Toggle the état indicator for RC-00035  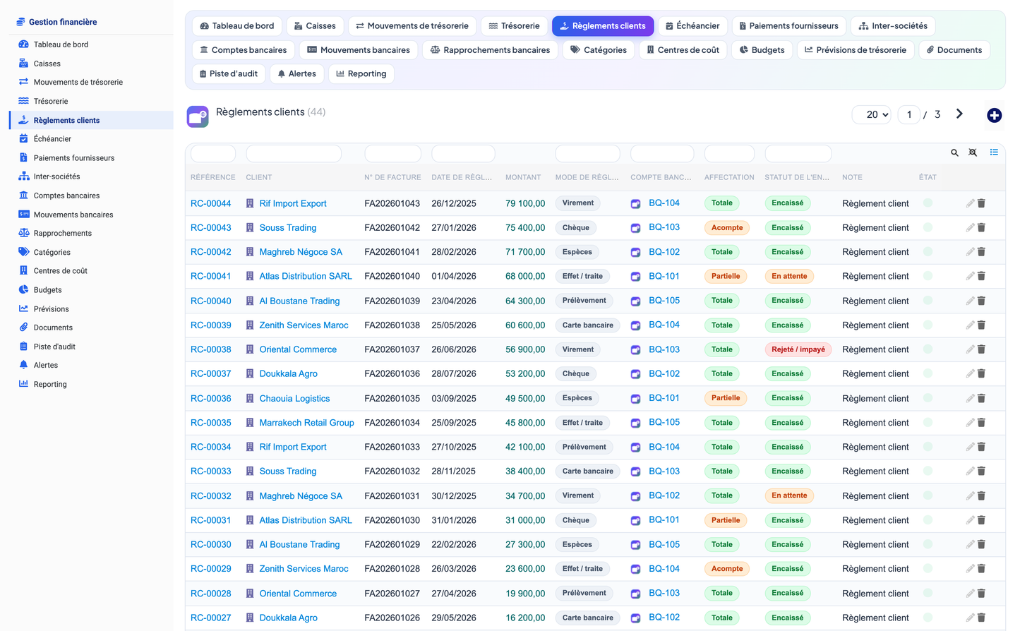pos(928,423)
